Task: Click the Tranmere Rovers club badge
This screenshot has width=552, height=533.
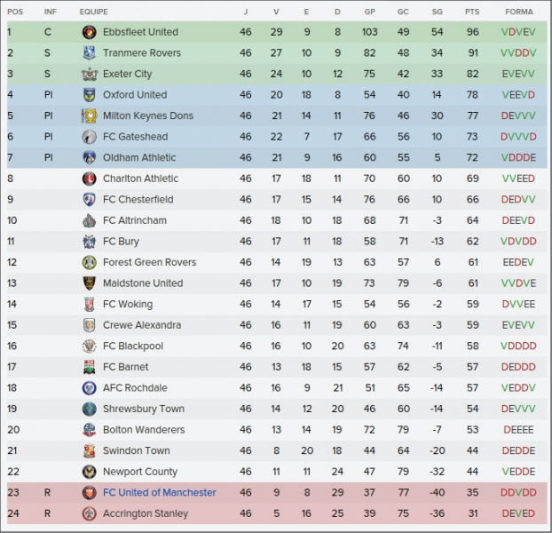Action: coord(89,53)
